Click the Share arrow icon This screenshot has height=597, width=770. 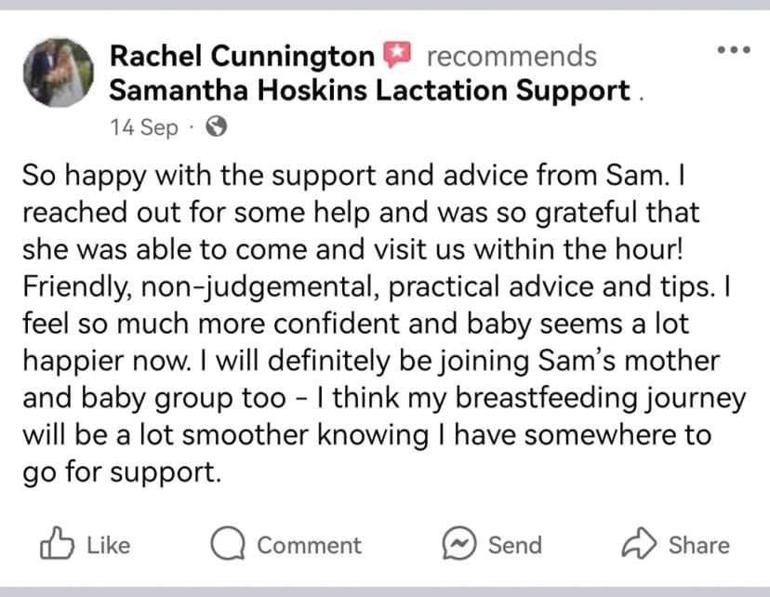[639, 543]
